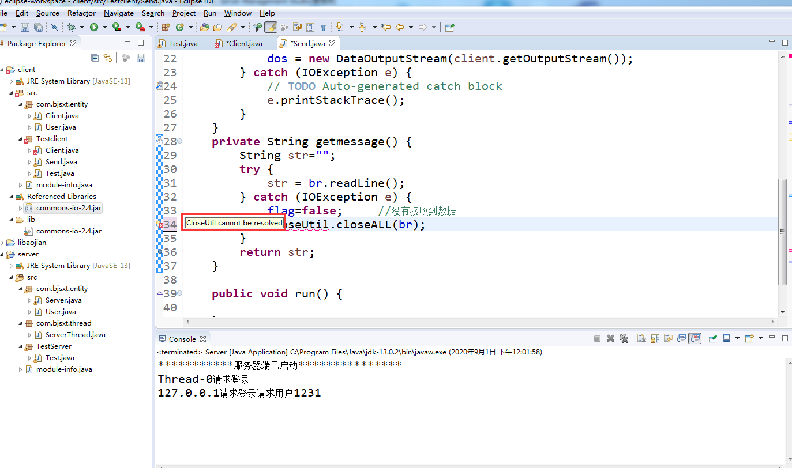Minimize the Package Explorer view
This screenshot has width=792, height=468.
pyautogui.click(x=127, y=42)
